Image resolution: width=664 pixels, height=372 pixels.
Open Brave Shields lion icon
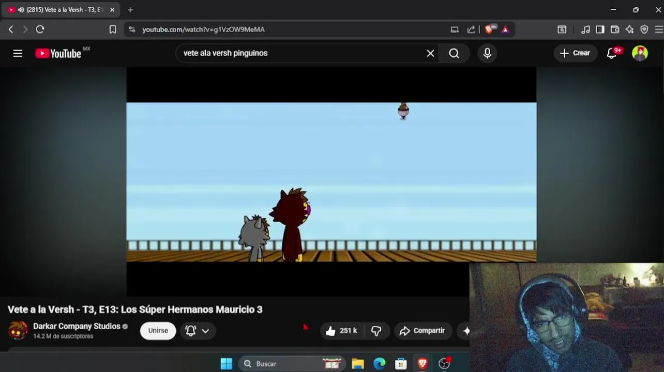point(489,29)
